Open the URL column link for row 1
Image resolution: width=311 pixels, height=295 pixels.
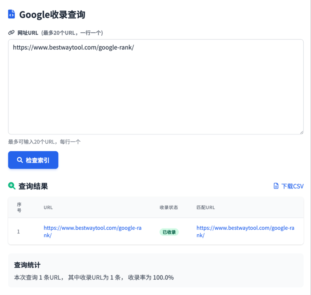click(93, 231)
